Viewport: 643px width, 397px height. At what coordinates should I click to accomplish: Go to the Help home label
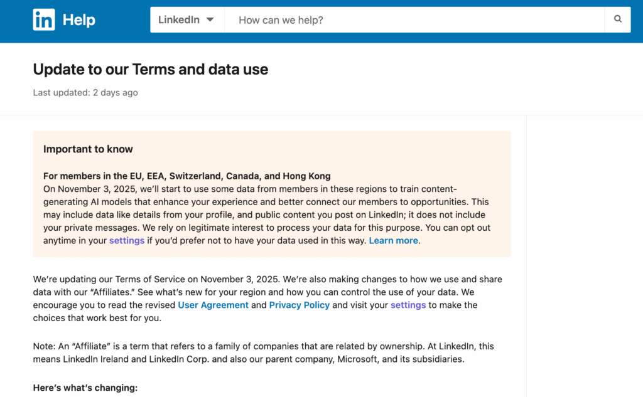[79, 20]
